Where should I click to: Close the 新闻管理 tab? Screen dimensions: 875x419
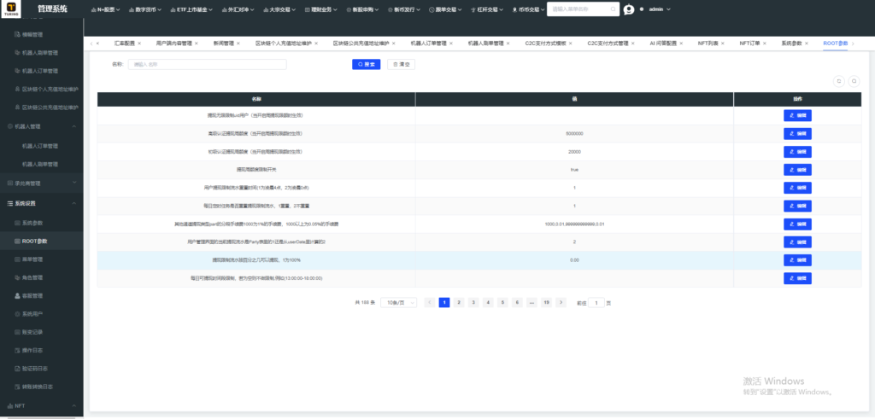[x=238, y=44]
